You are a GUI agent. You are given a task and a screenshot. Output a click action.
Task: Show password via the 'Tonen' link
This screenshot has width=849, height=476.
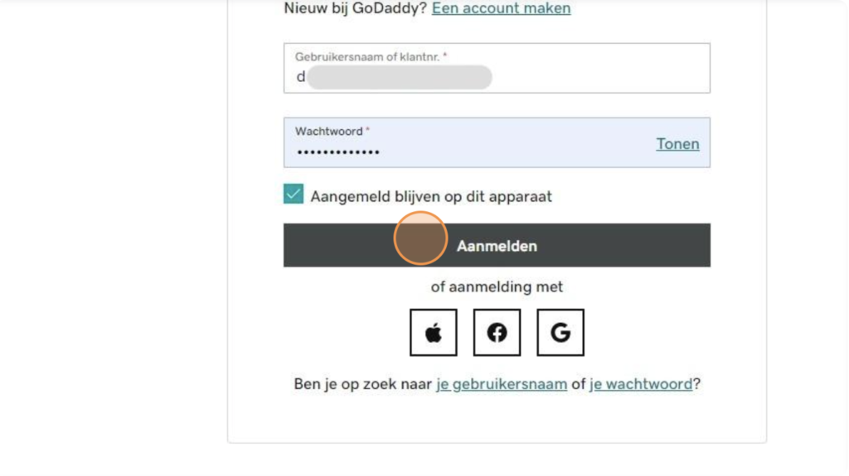click(x=677, y=144)
